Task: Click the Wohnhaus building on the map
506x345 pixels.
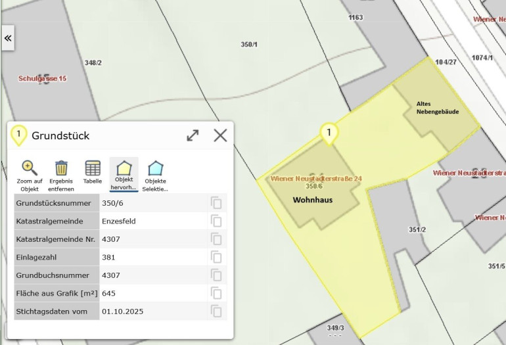Action: point(313,199)
